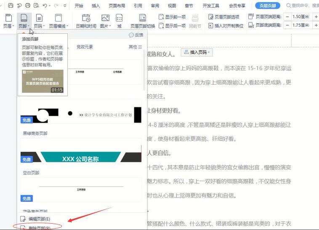
Task: Play the WPS footer tutorial video thumbnail
Action: pos(43,81)
